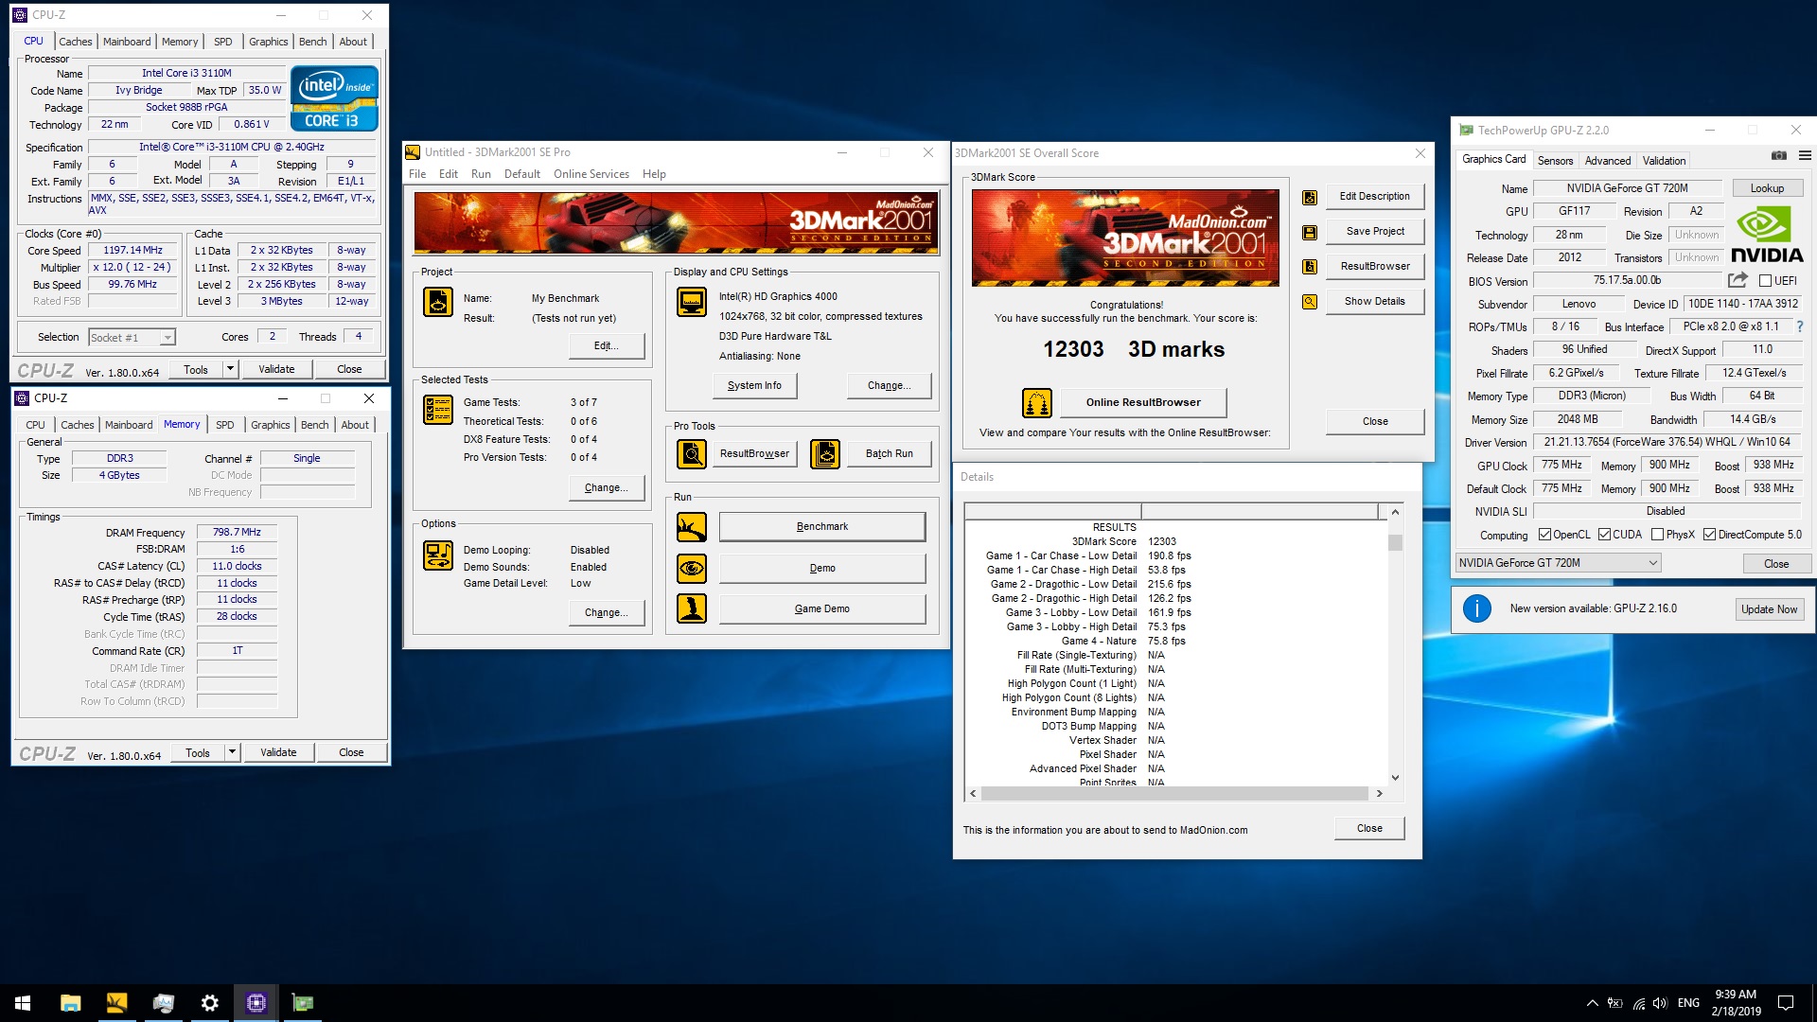Click the ENG language indicator

(x=1688, y=1003)
